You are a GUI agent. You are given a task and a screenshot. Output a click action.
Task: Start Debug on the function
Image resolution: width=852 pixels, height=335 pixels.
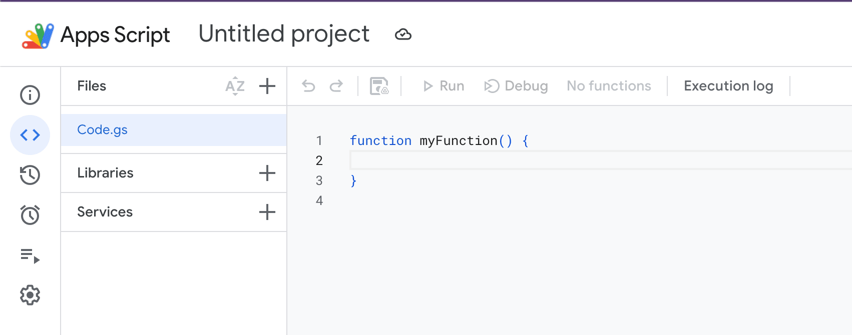[x=516, y=86]
